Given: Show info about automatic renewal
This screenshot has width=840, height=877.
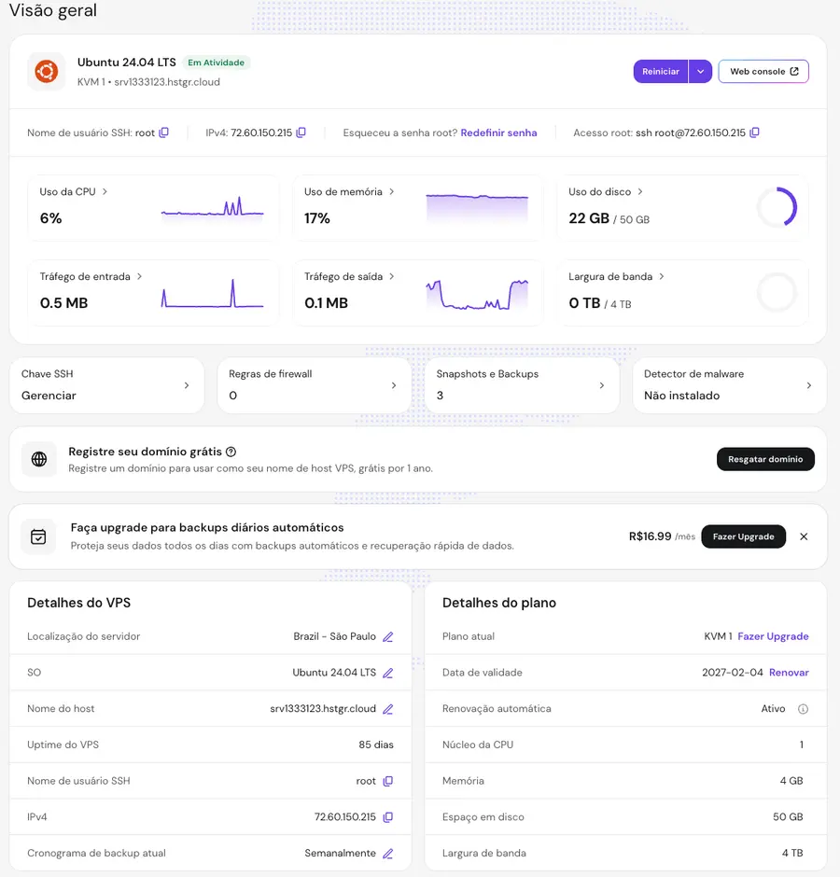Looking at the screenshot, I should click(x=803, y=709).
